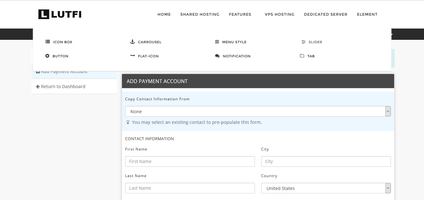Select Dedicated Server in the navigation bar
Image resolution: width=424 pixels, height=200 pixels.
326,14
